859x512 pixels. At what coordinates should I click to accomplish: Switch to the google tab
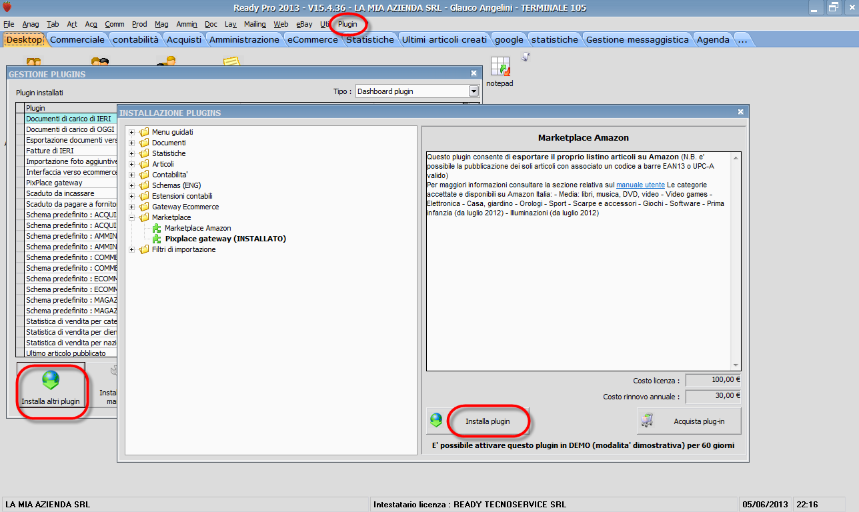[510, 39]
